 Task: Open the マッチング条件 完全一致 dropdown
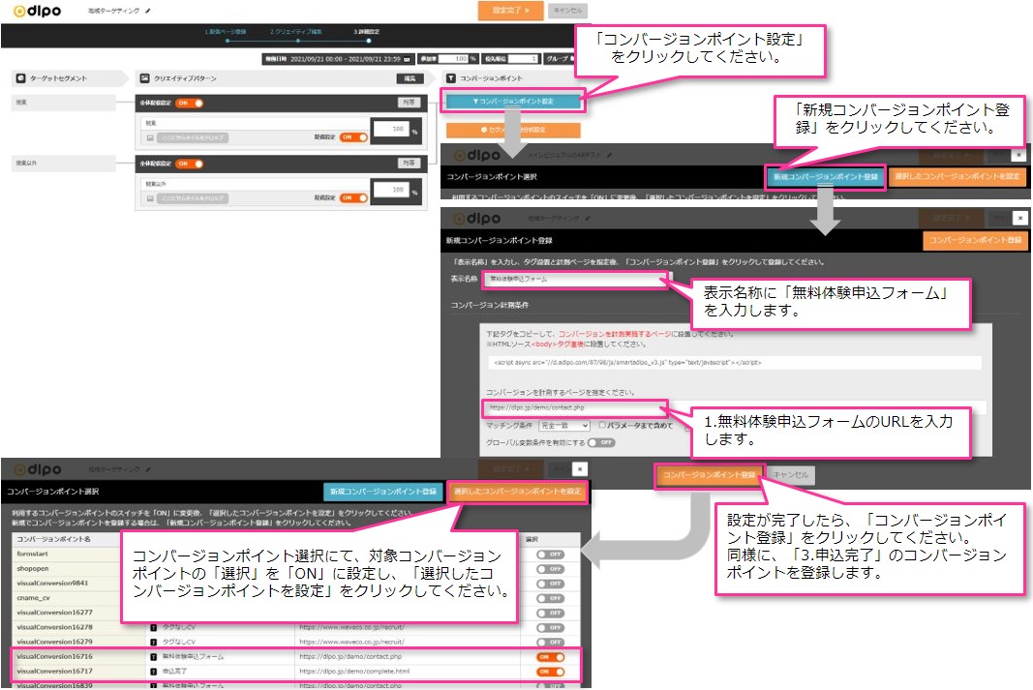pyautogui.click(x=563, y=426)
